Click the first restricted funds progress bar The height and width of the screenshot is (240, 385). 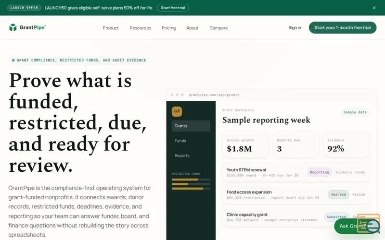tap(191, 180)
